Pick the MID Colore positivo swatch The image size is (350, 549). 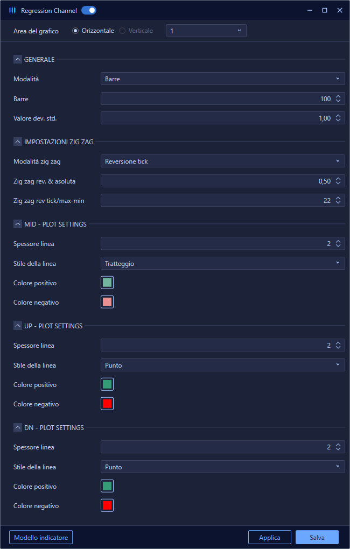[x=107, y=283]
